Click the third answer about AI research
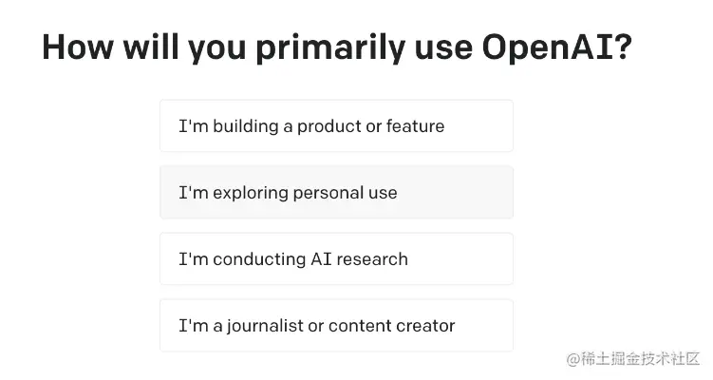The image size is (713, 380). click(x=336, y=258)
